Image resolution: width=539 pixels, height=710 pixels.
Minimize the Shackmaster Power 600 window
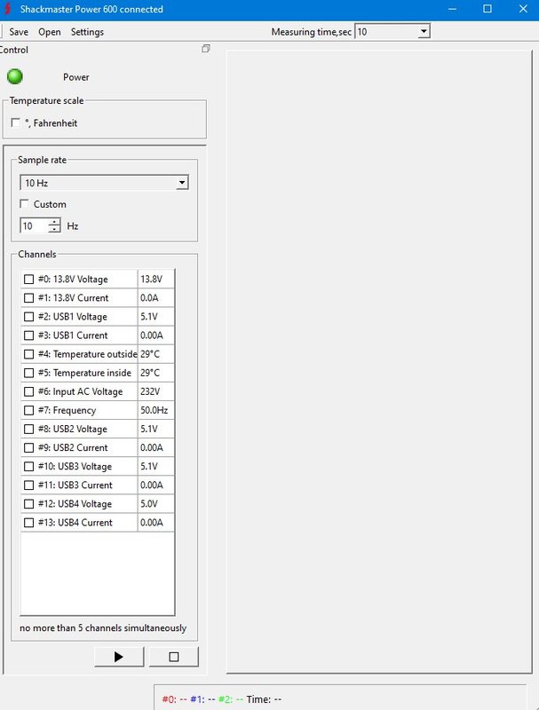(x=452, y=9)
